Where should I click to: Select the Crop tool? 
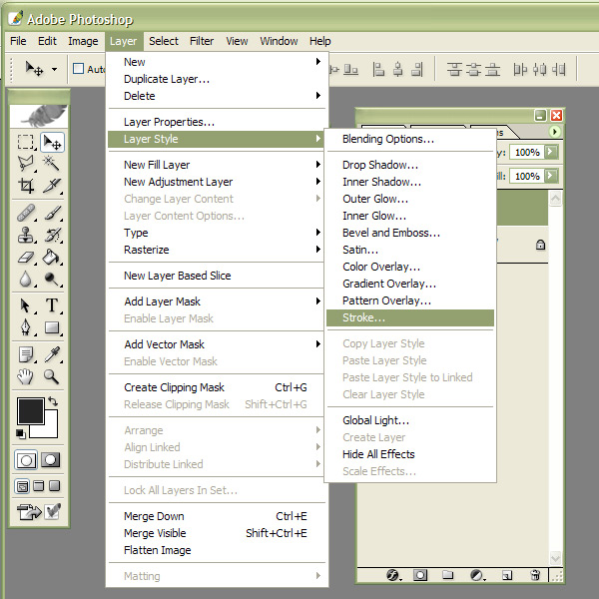[x=26, y=186]
